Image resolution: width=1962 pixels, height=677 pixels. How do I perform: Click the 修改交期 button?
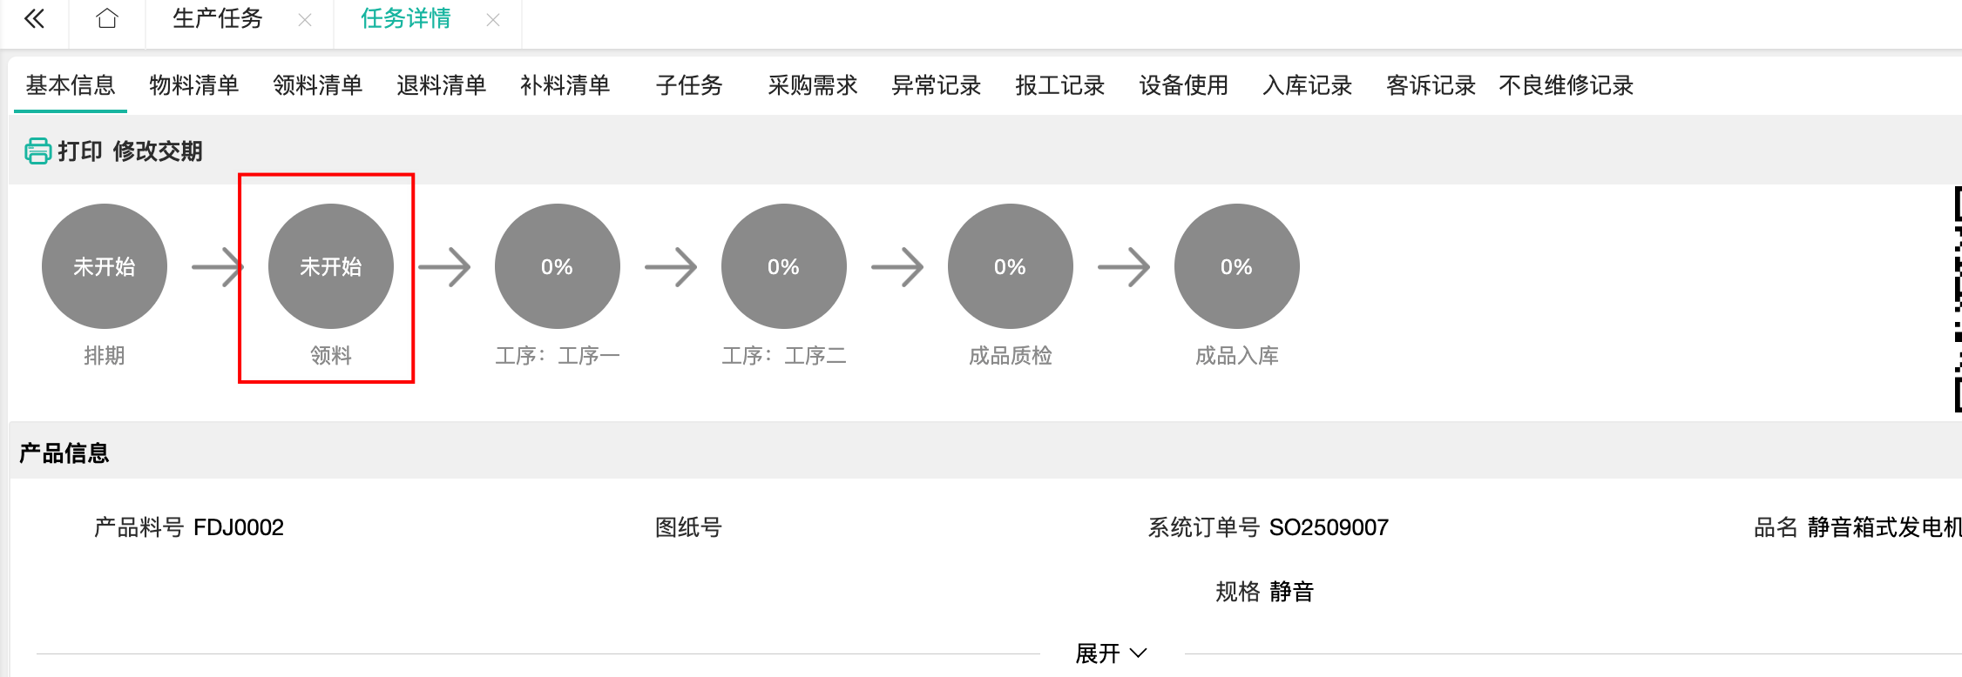[x=158, y=151]
